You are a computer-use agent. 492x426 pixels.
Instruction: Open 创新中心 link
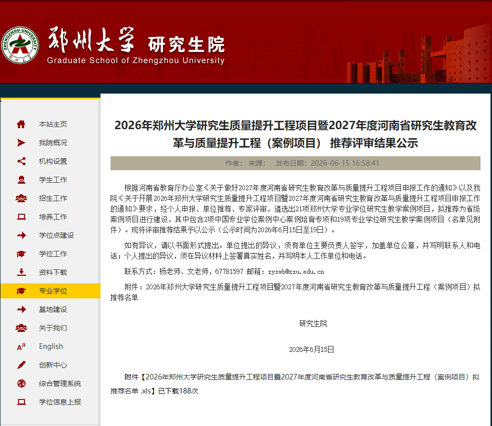coord(52,365)
